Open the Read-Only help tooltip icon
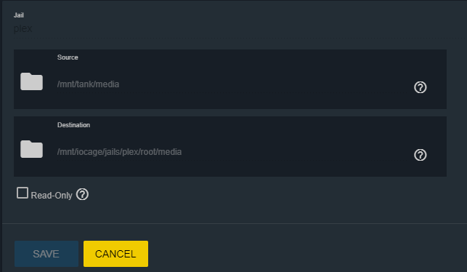 click(82, 194)
